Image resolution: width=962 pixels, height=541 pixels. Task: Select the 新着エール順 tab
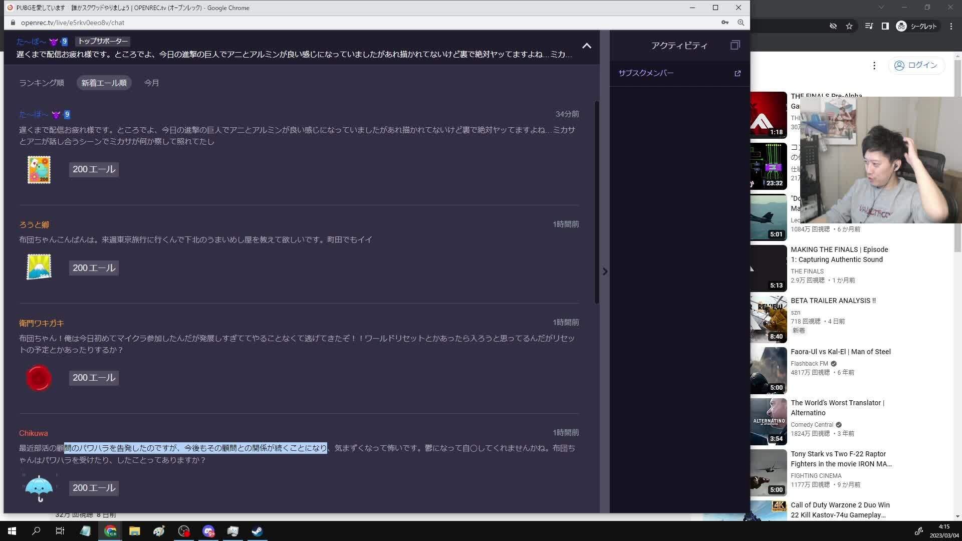pos(104,83)
